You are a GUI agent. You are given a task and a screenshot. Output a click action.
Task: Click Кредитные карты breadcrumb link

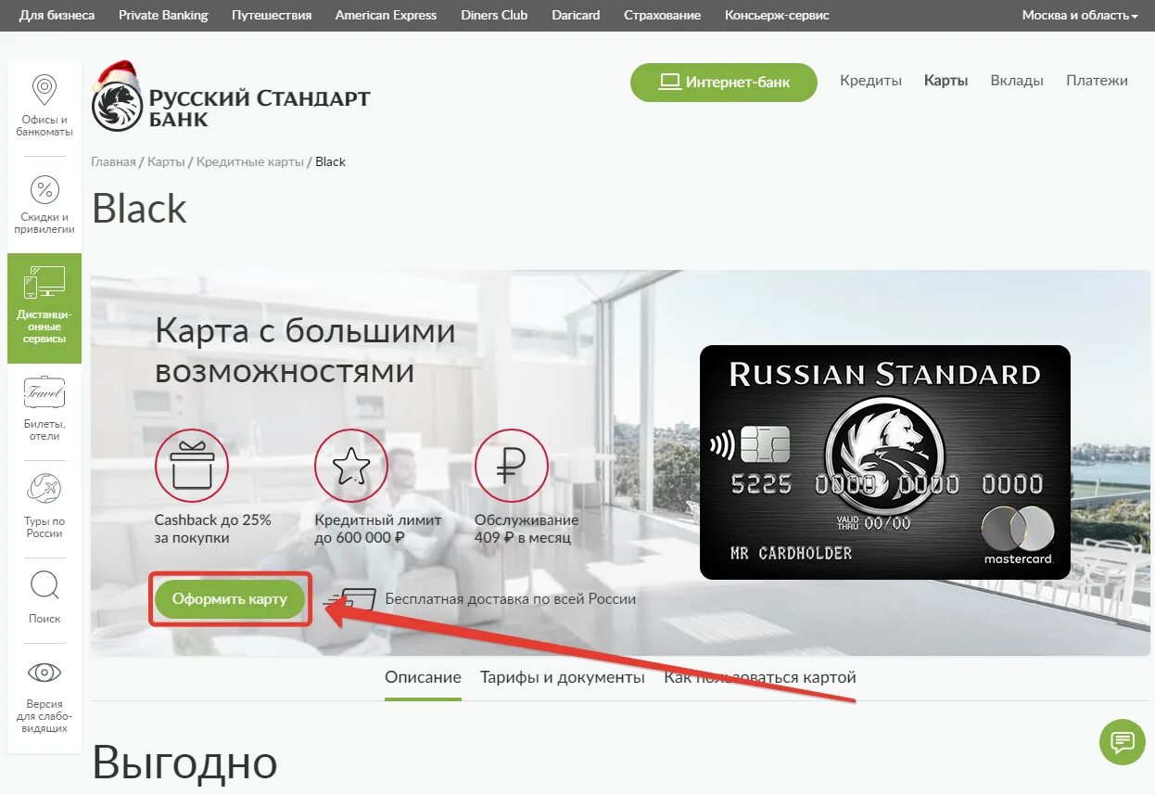tap(250, 161)
